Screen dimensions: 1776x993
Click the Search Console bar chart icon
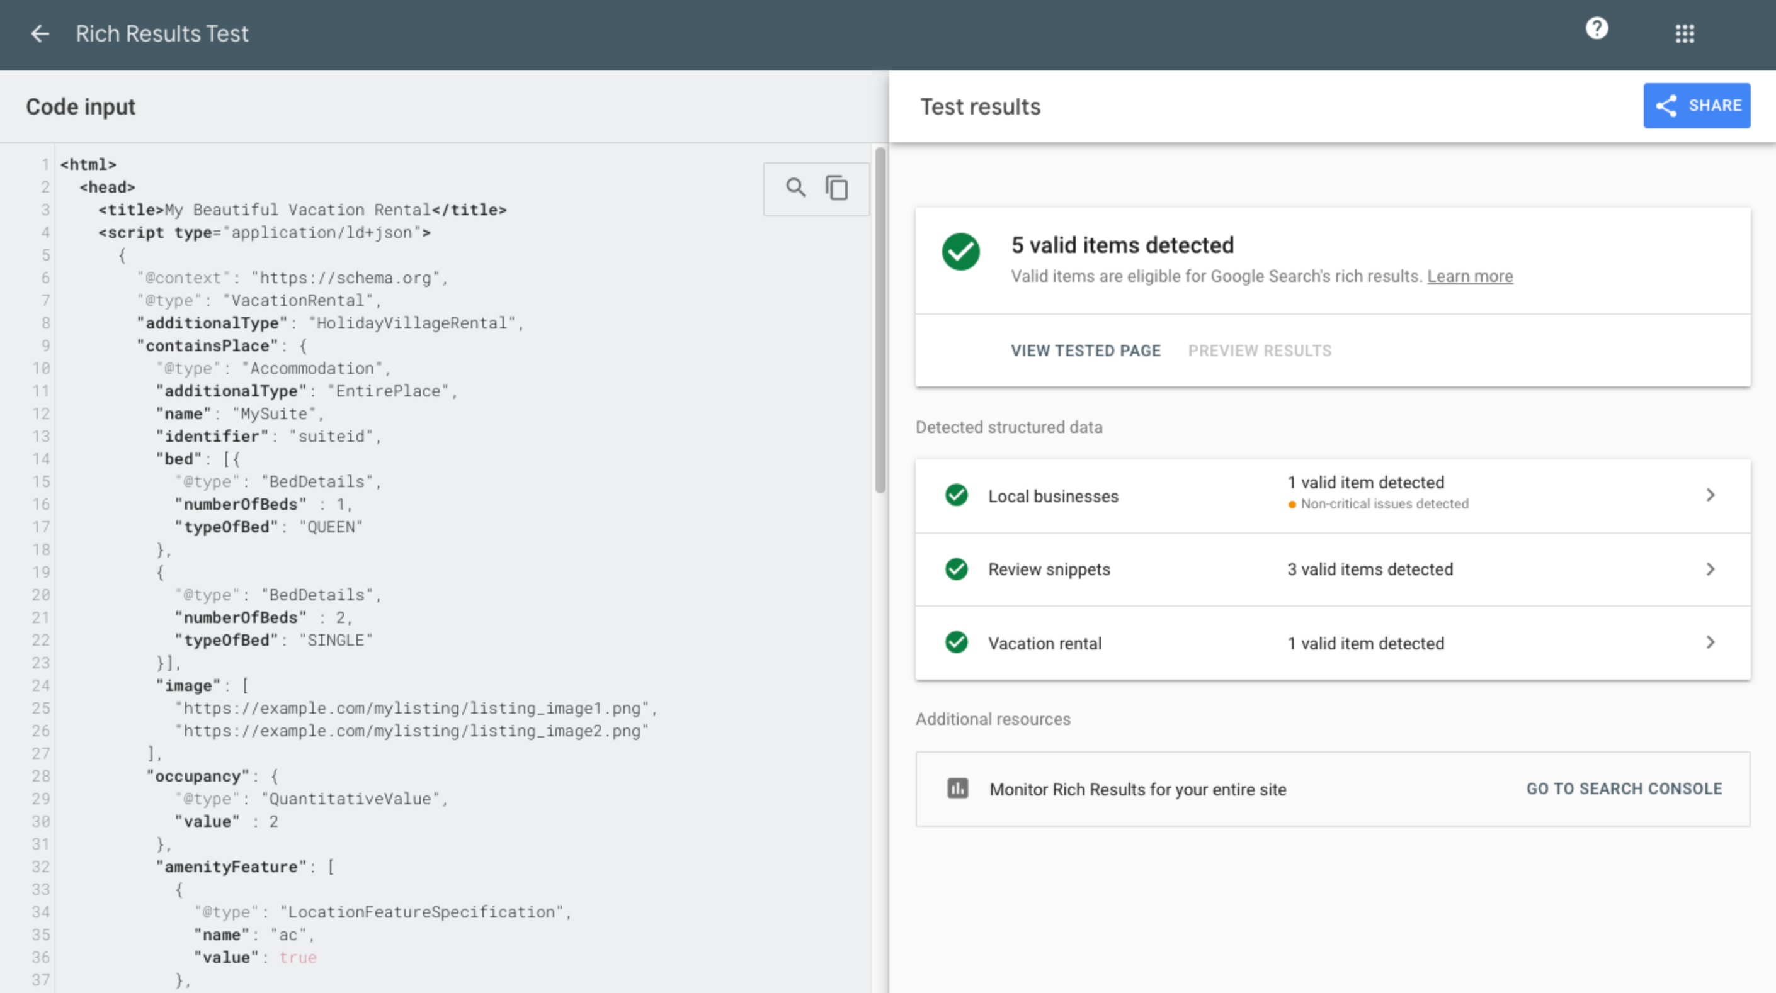(957, 788)
